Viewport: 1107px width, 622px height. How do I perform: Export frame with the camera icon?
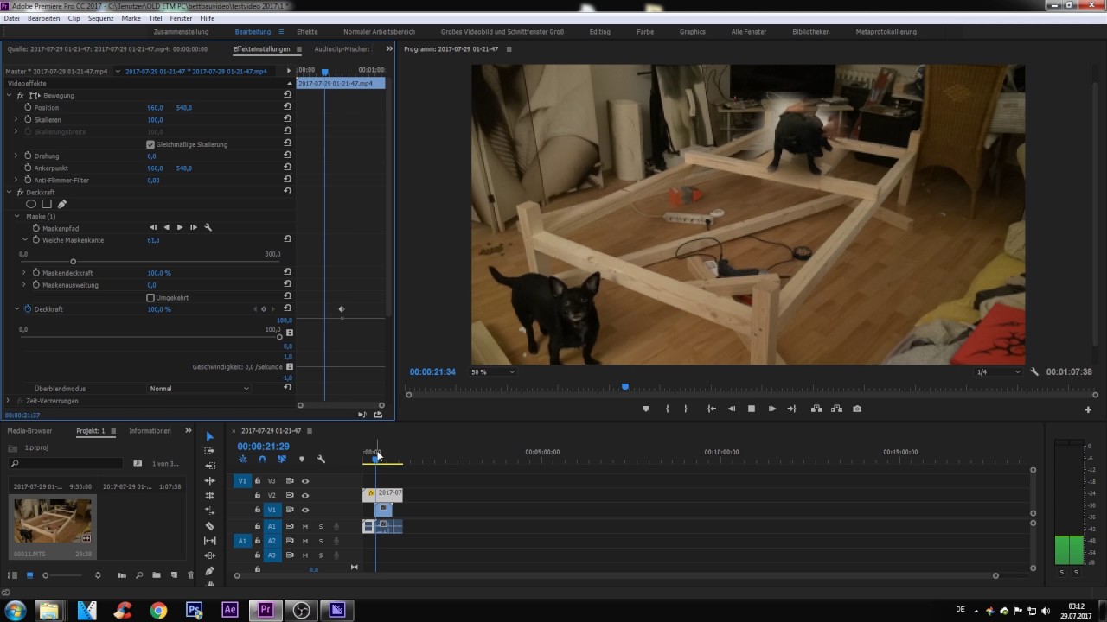(857, 409)
